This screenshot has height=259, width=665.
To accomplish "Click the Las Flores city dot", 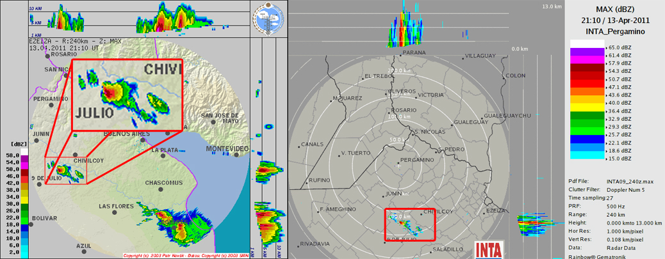I will [x=115, y=212].
